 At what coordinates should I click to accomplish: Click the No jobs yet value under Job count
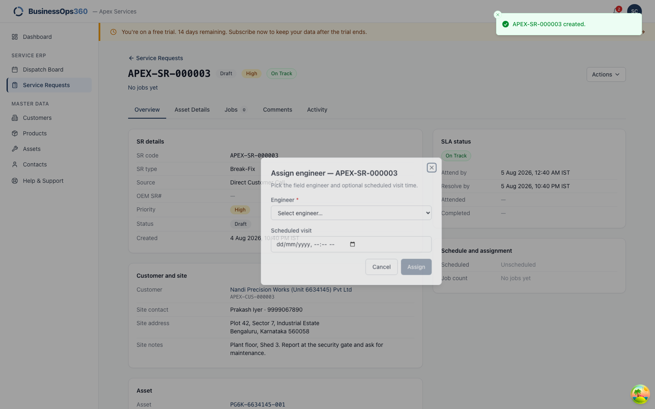[x=516, y=278]
